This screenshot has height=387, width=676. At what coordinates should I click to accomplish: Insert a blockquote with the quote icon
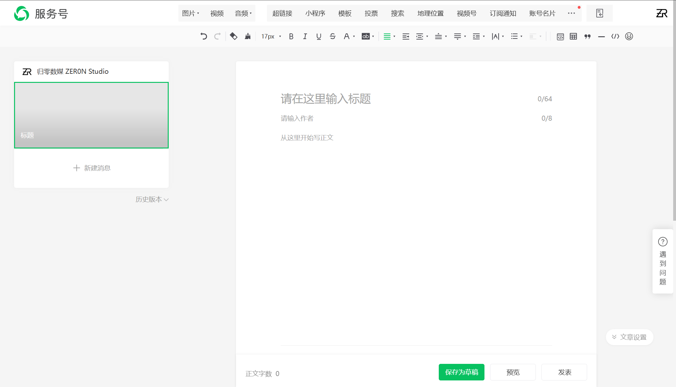tap(587, 36)
